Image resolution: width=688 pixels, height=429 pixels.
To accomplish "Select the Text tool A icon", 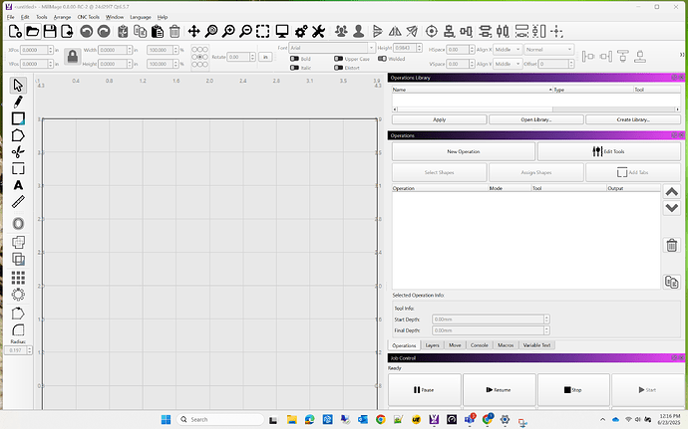I will point(18,185).
